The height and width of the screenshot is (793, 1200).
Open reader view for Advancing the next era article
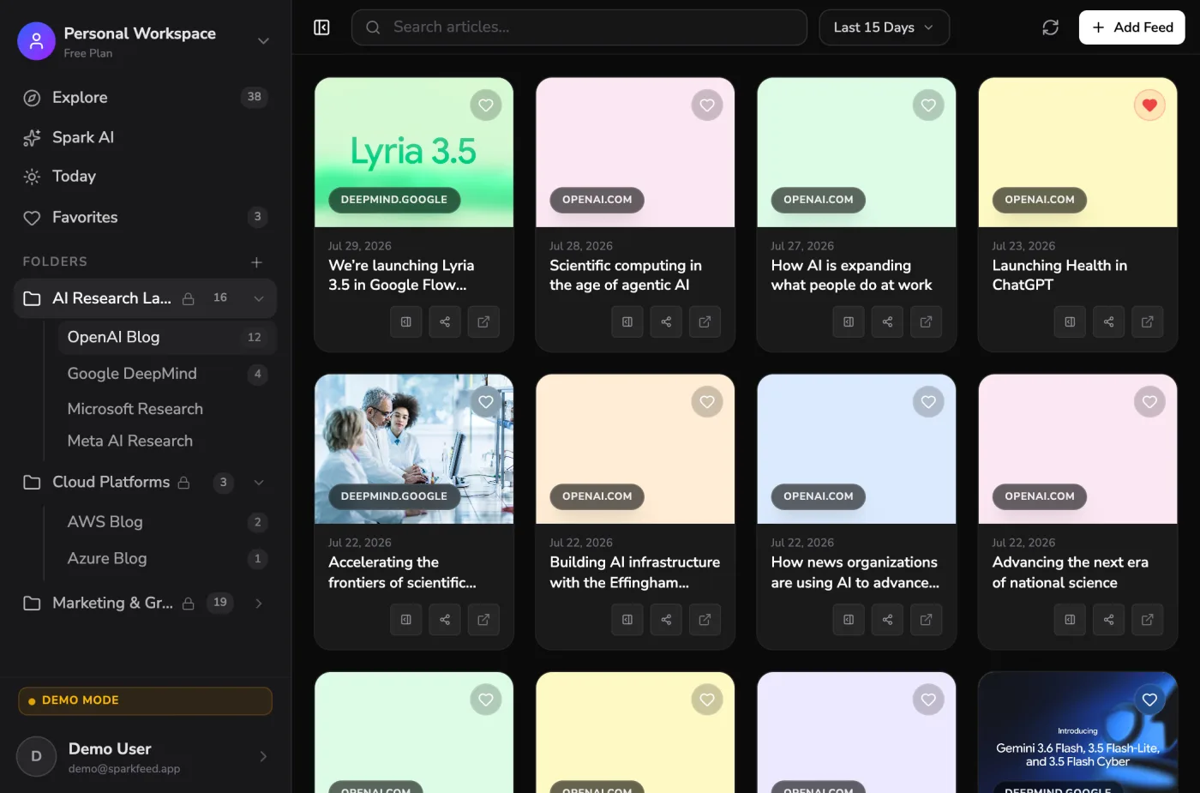1070,619
